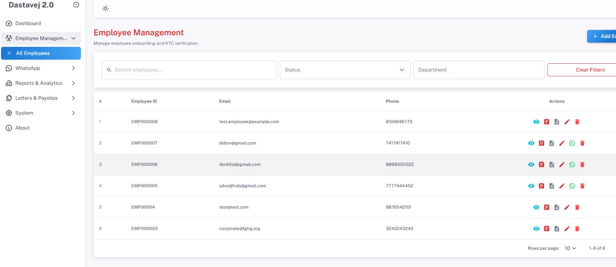Click phone number 7777444452
The height and width of the screenshot is (267, 616).
tap(399, 186)
